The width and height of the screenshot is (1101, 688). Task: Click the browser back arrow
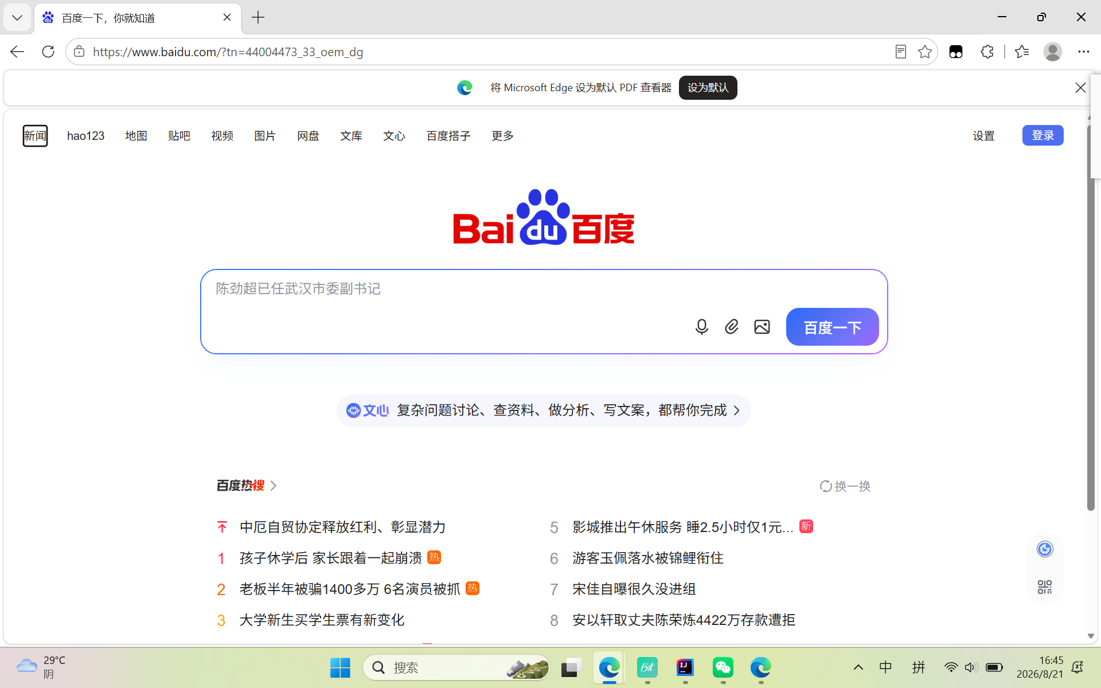(x=17, y=52)
